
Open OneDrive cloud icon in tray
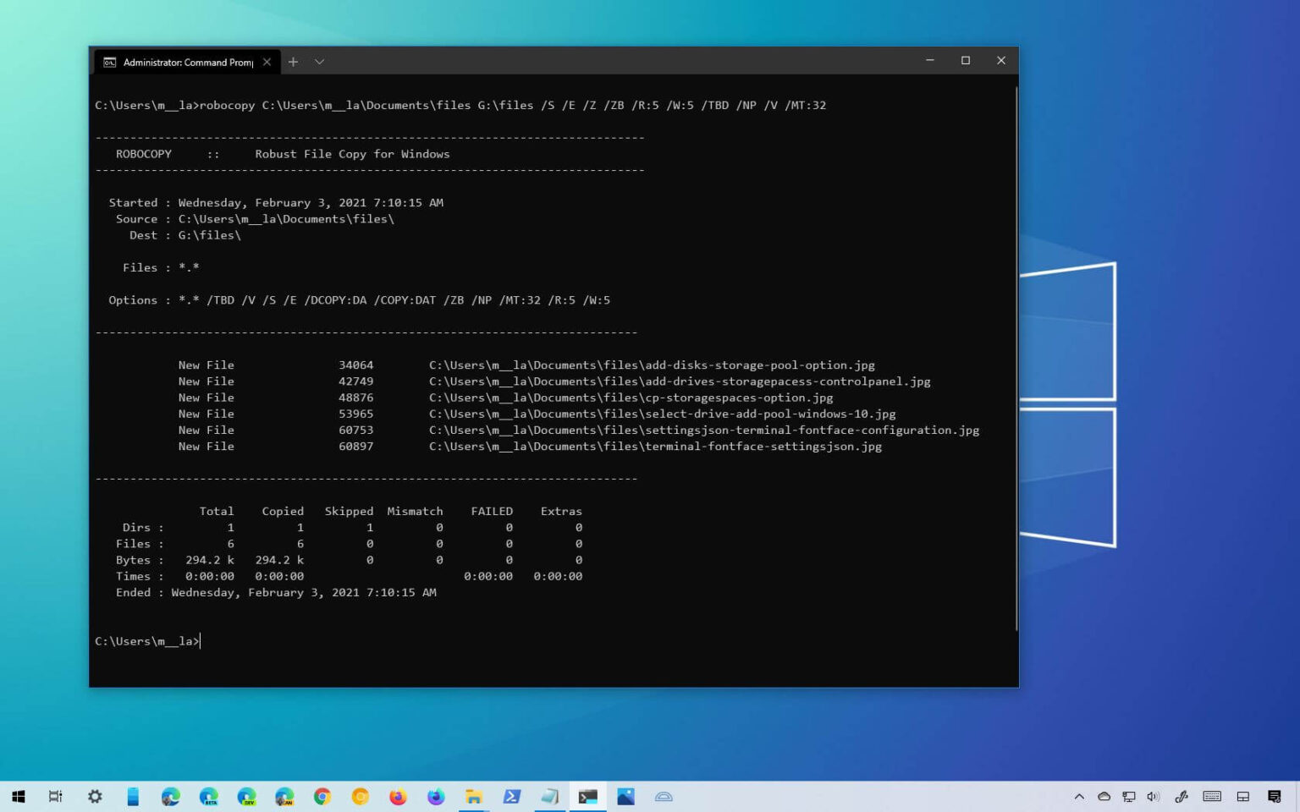coord(1104,797)
